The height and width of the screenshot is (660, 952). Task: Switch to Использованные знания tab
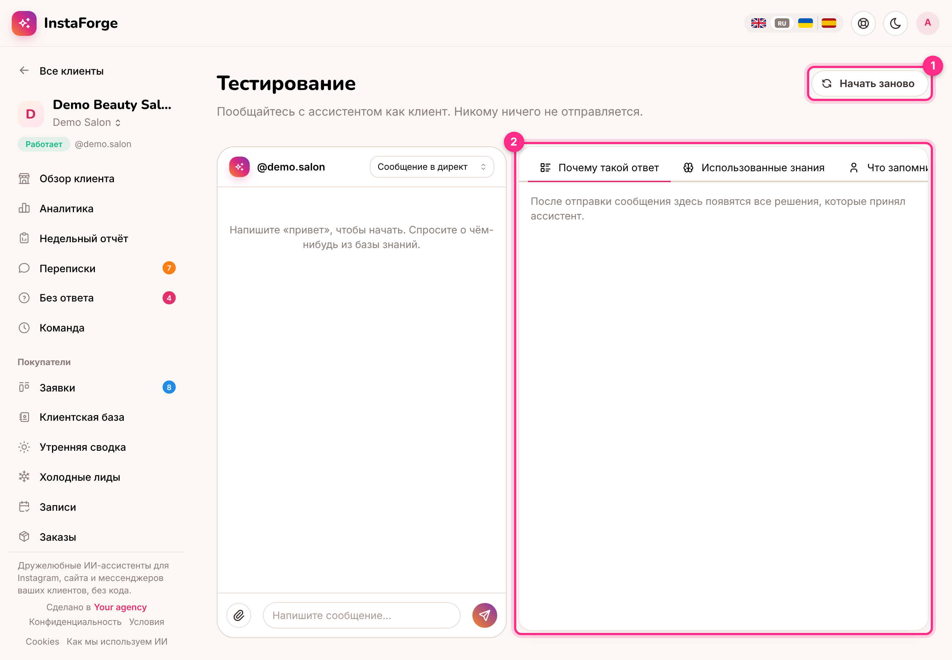[x=753, y=168]
